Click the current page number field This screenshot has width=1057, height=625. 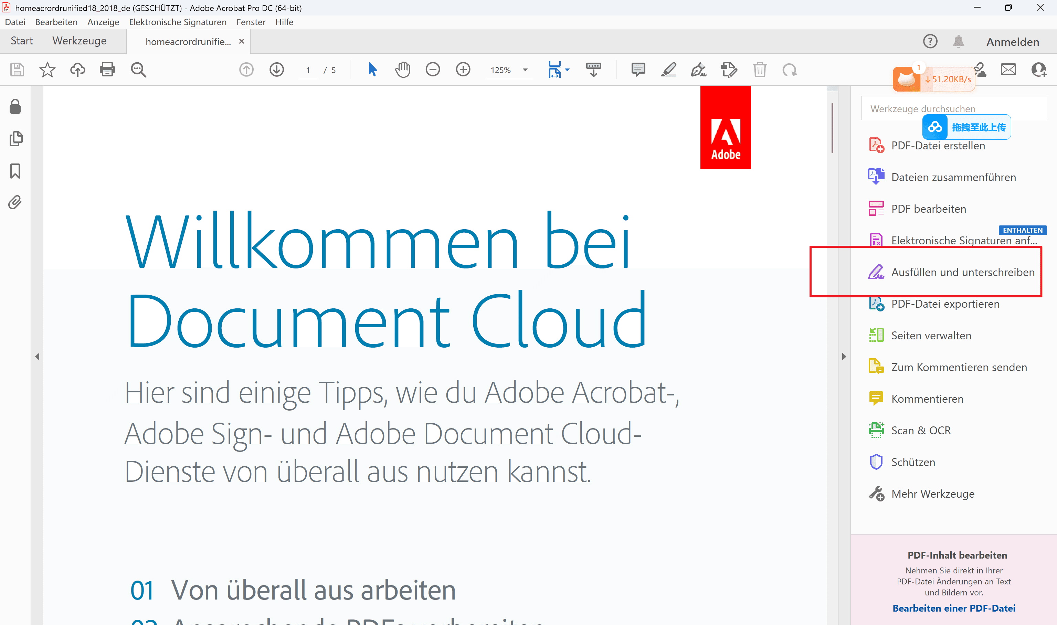(308, 70)
